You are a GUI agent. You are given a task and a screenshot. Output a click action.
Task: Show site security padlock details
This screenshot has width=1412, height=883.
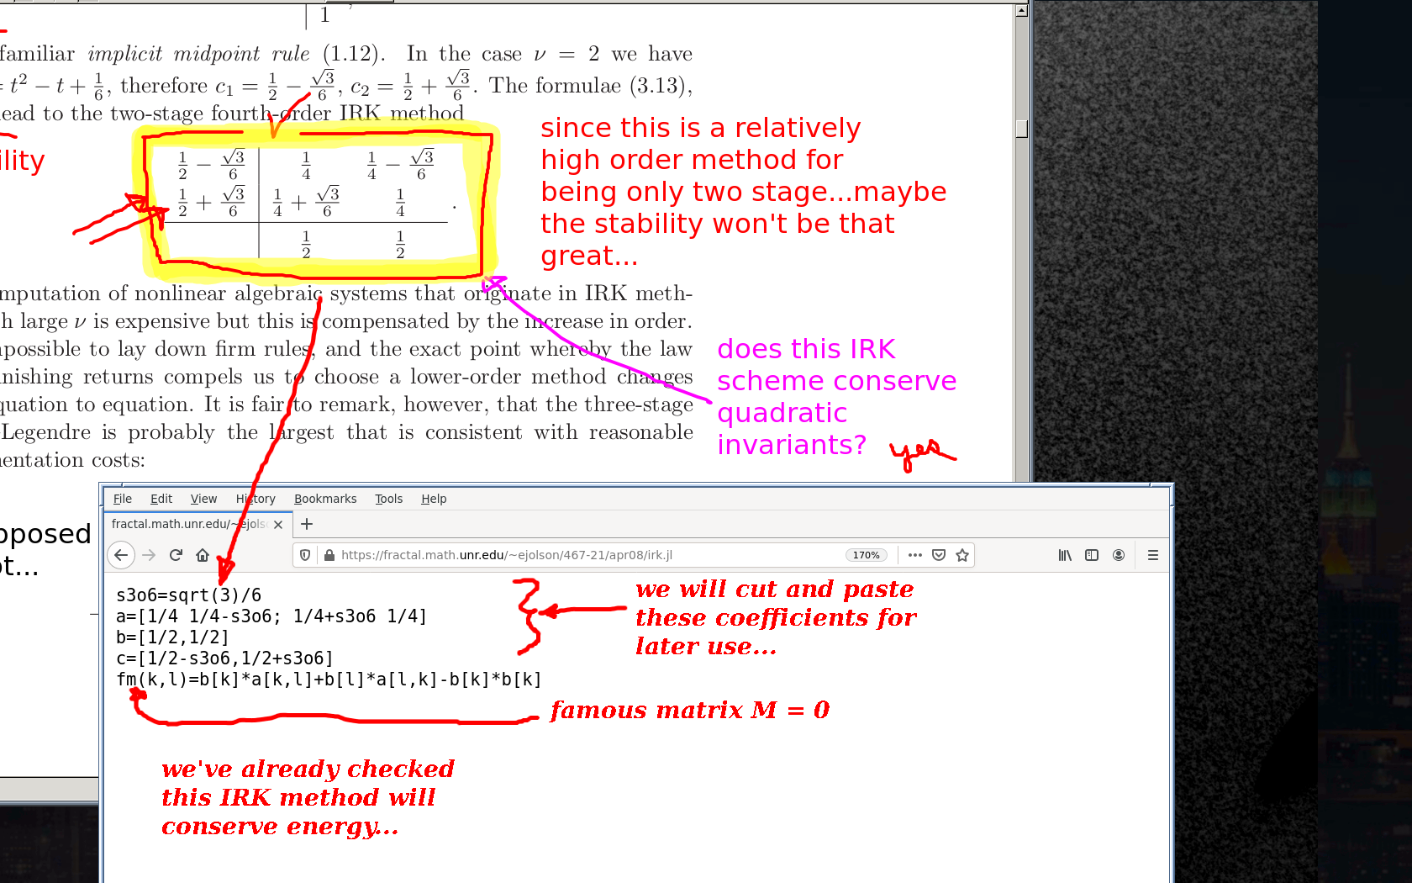pyautogui.click(x=329, y=555)
